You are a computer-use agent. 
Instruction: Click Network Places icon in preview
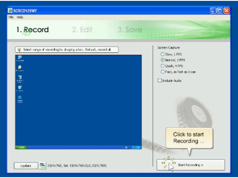pyautogui.click(x=20, y=79)
